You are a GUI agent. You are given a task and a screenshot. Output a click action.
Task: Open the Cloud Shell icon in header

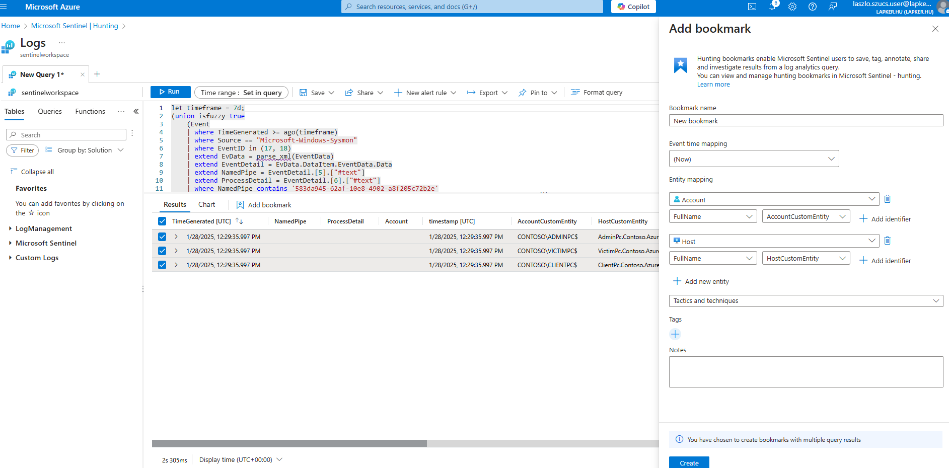click(x=752, y=7)
